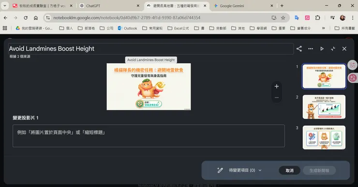Select slide 1 thumbnail
358x187 pixels.
pyautogui.click(x=324, y=76)
